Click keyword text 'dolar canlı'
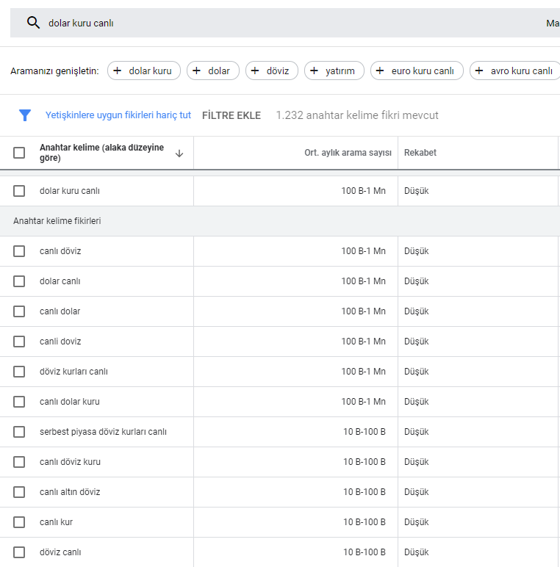The height and width of the screenshot is (567, 560). coord(60,281)
